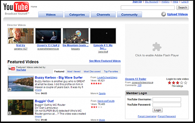Click the star rating under Buzzy Kerbox views

pos(96,83)
